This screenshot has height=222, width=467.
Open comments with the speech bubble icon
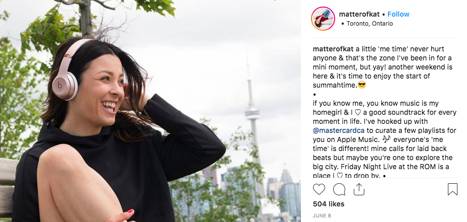coord(339,189)
